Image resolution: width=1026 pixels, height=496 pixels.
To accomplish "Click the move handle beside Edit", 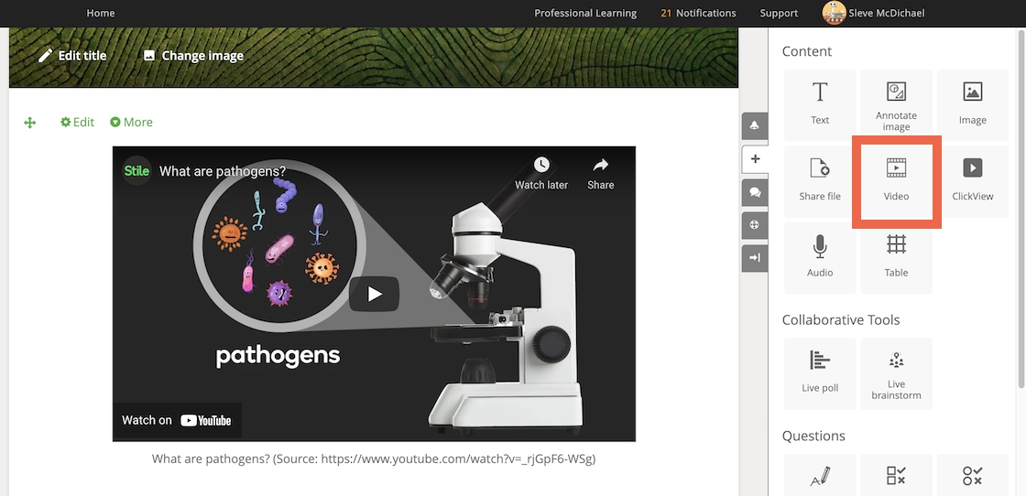I will (29, 123).
